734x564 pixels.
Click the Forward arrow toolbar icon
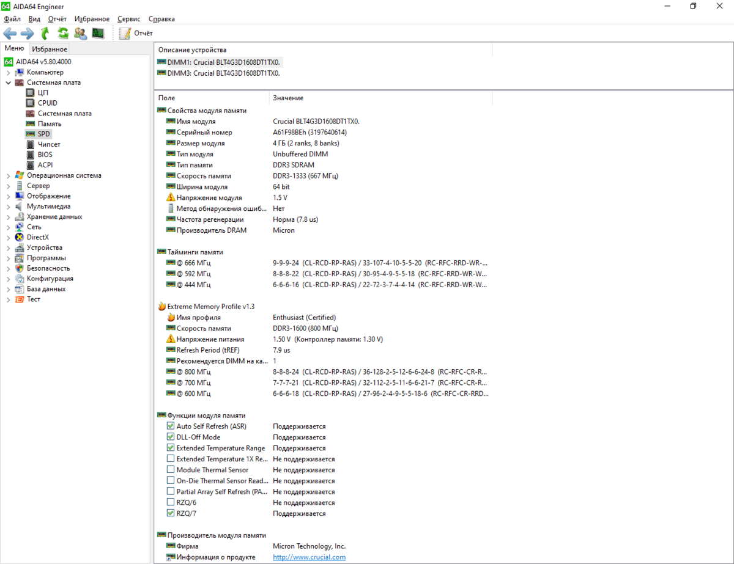tap(28, 33)
